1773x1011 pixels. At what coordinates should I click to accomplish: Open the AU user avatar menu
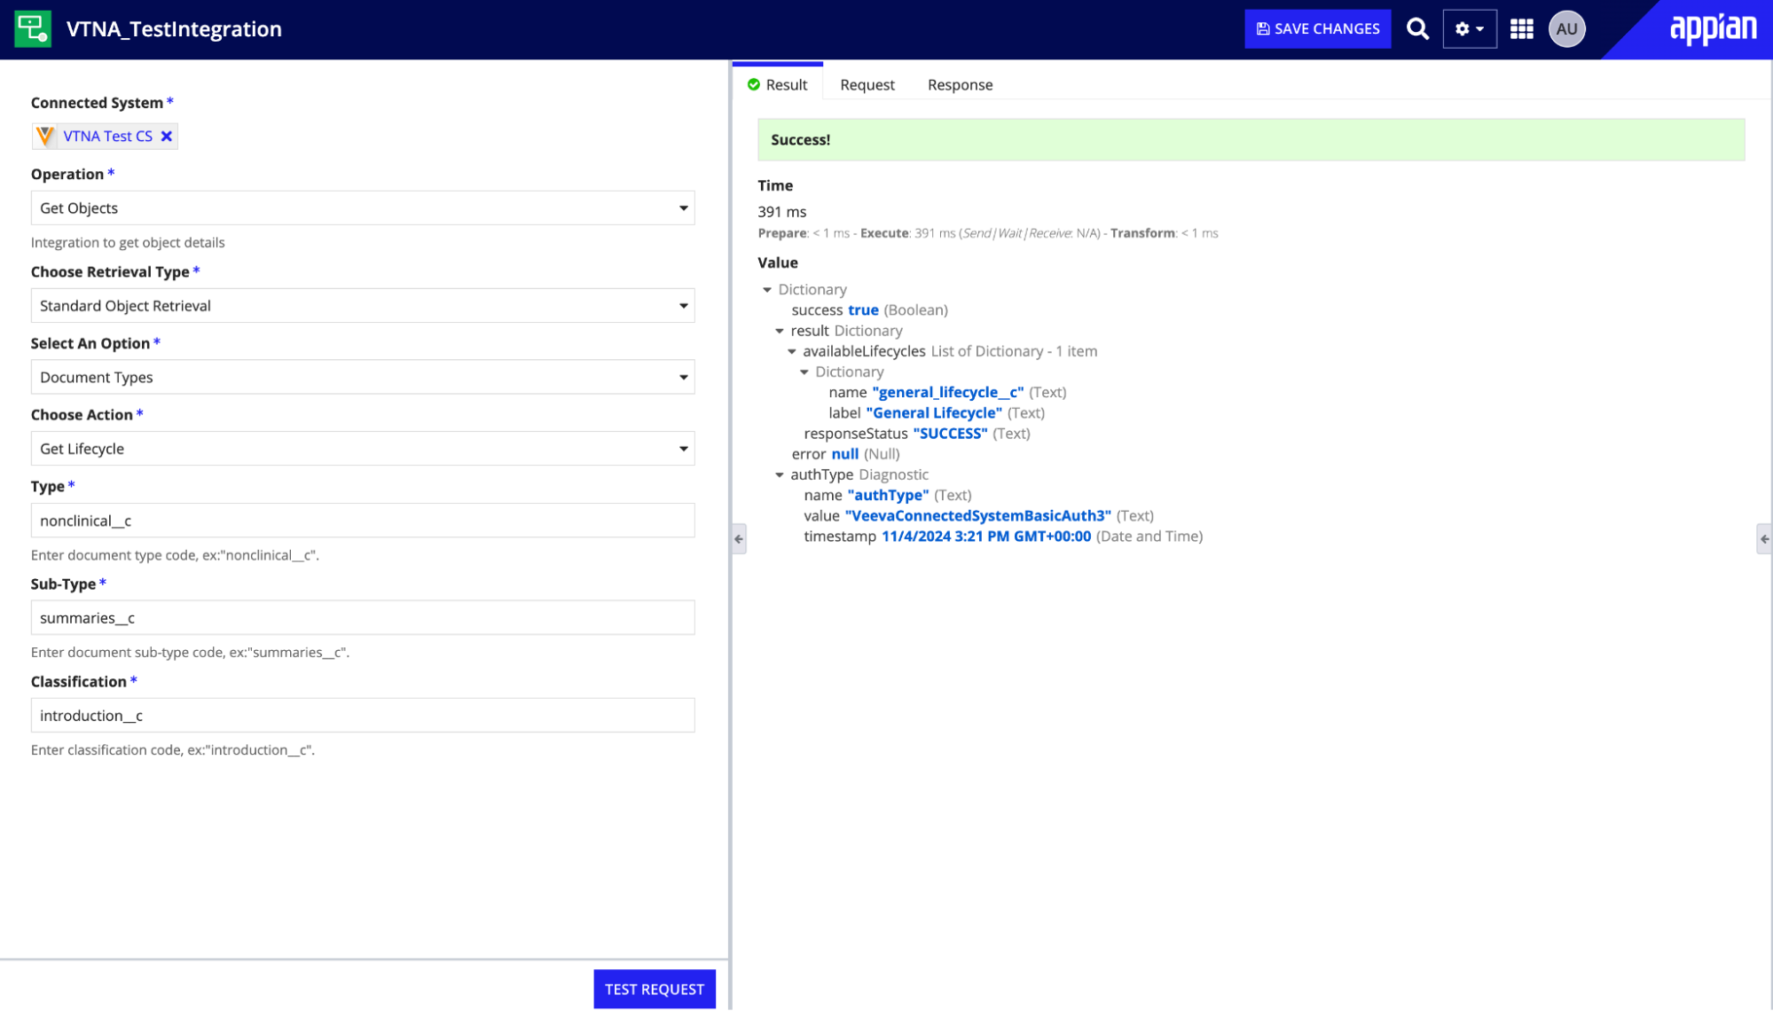[x=1566, y=29]
